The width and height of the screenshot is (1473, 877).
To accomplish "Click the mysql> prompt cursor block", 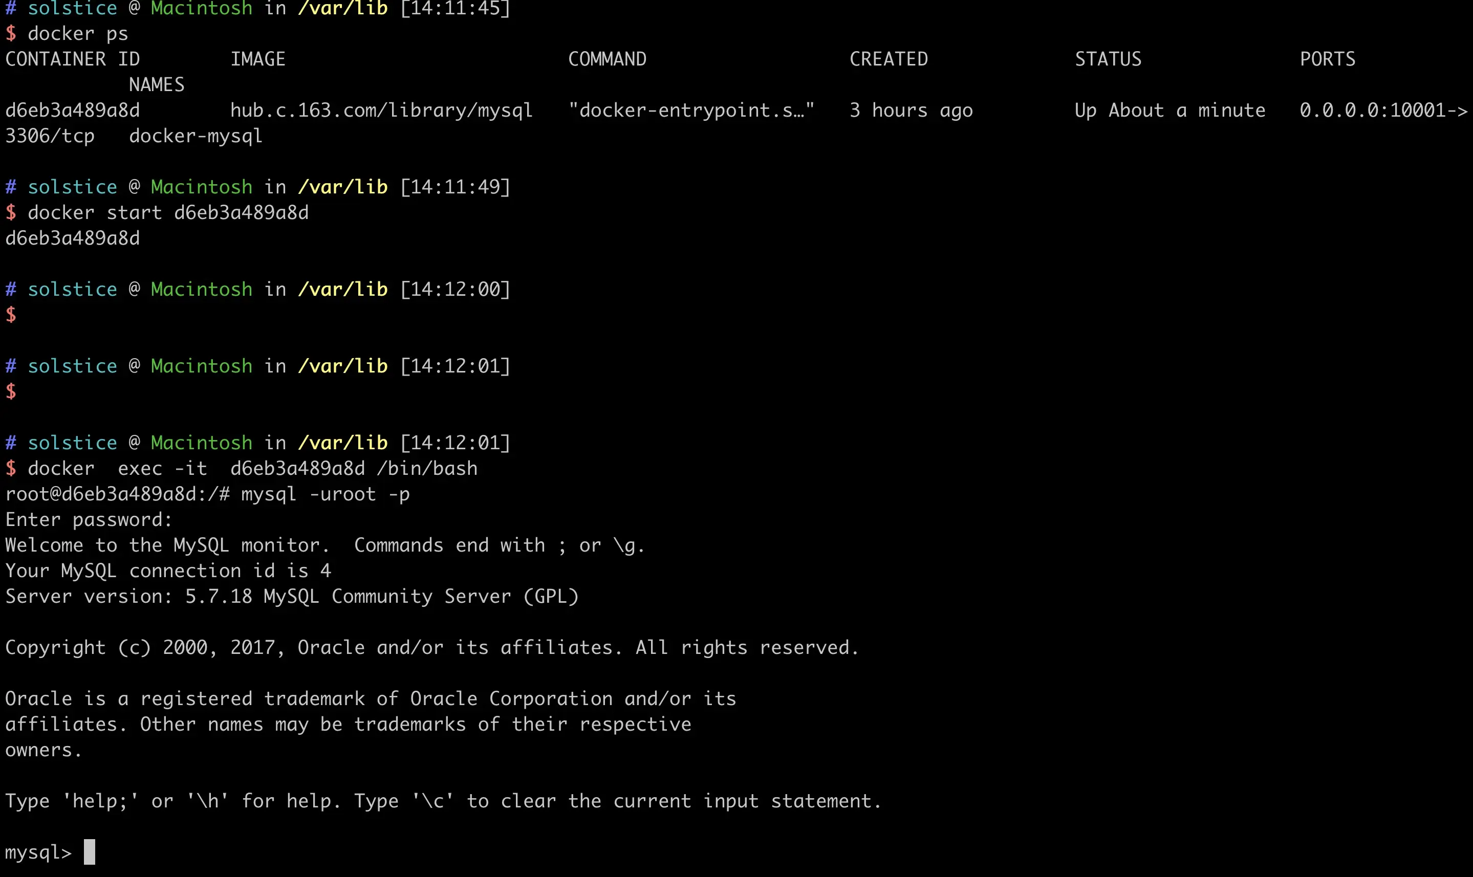I will click(89, 851).
